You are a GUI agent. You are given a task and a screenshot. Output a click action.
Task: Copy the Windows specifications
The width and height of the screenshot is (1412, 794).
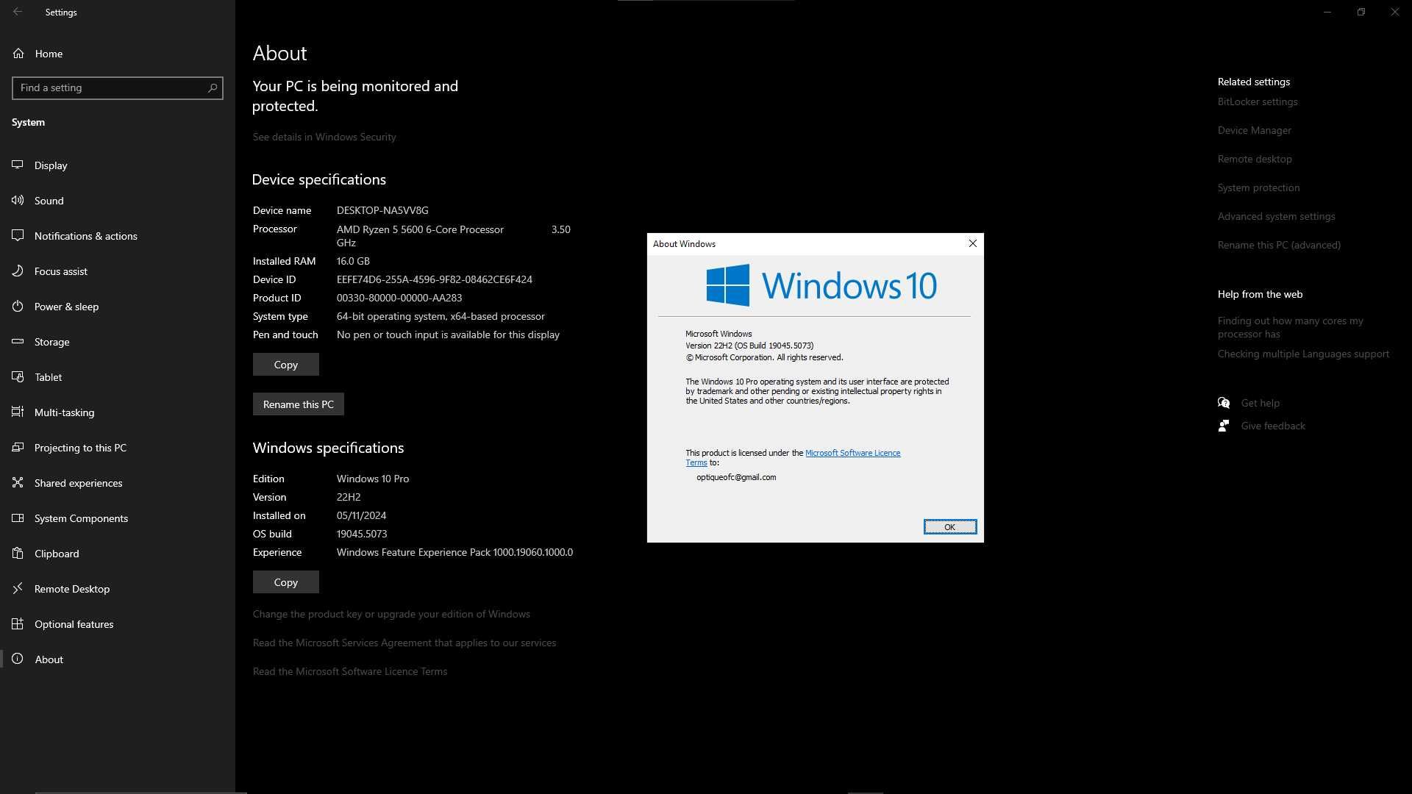(286, 582)
